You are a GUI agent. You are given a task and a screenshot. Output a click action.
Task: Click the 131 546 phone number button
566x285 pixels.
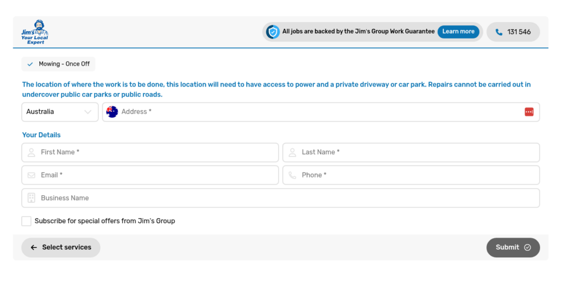coord(513,32)
